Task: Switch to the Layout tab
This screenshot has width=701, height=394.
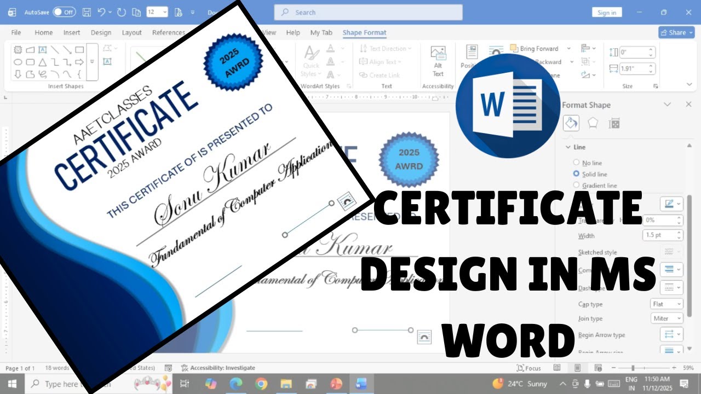Action: click(131, 32)
